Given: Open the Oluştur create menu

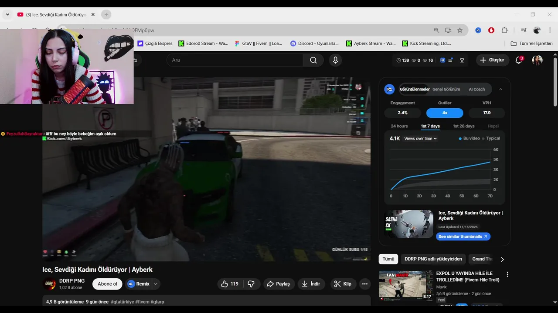Looking at the screenshot, I should tap(493, 60).
